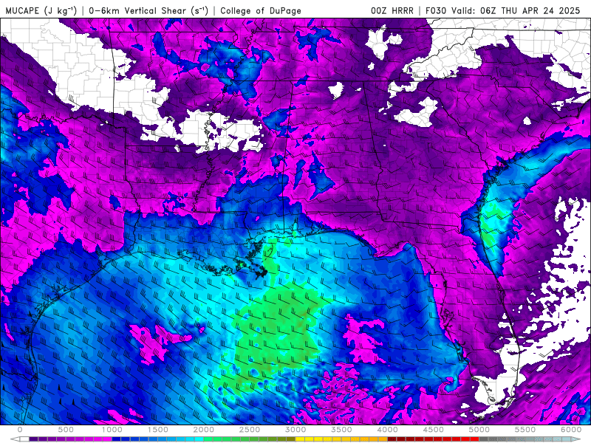Pick the first yellow swatch below 3000
The height and width of the screenshot is (443, 591).
coord(301,439)
